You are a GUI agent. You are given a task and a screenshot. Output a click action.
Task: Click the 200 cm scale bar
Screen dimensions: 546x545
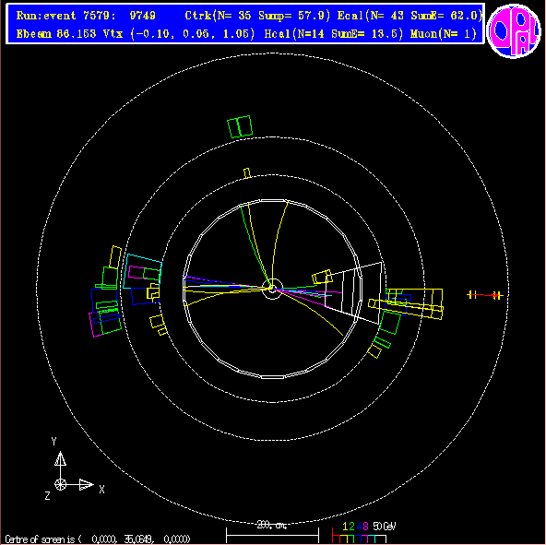tap(272, 532)
